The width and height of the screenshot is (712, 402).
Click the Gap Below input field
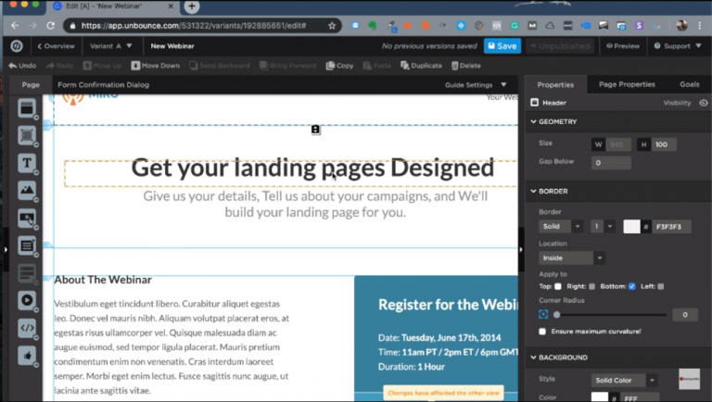(611, 163)
